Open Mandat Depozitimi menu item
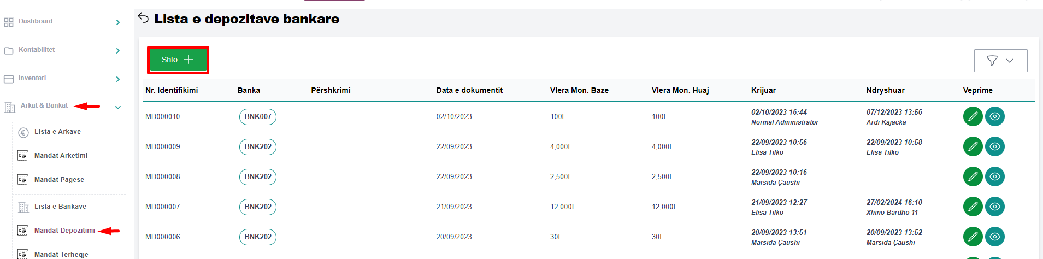This screenshot has width=1043, height=259. click(x=64, y=231)
